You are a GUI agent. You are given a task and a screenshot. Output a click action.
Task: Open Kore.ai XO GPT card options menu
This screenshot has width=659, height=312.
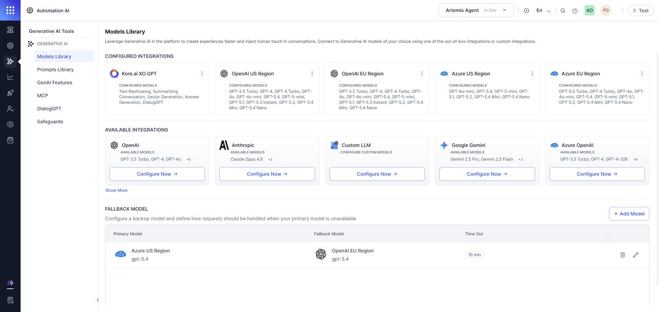point(202,74)
